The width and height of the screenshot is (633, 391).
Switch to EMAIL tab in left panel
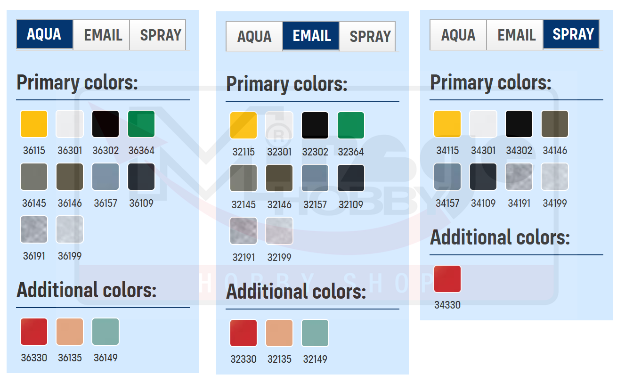[103, 35]
